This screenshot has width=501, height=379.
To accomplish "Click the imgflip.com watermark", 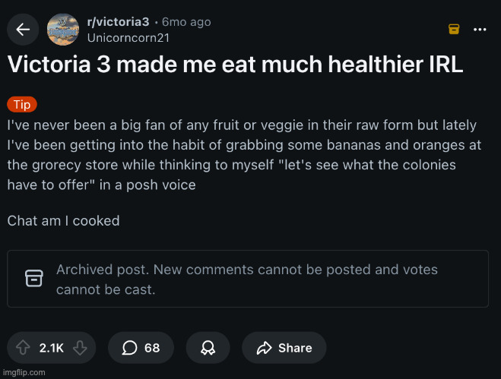I will point(24,372).
